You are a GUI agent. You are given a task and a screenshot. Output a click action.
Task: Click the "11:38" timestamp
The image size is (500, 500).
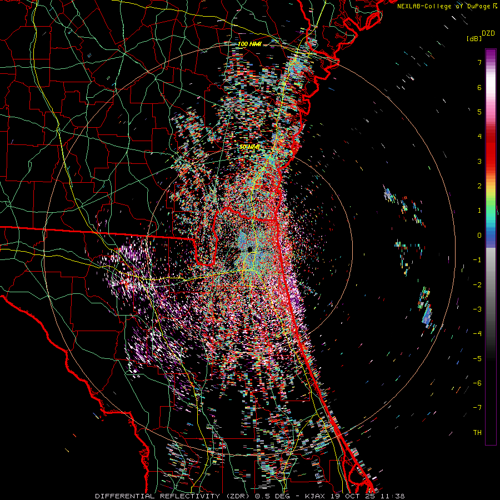coord(392,496)
